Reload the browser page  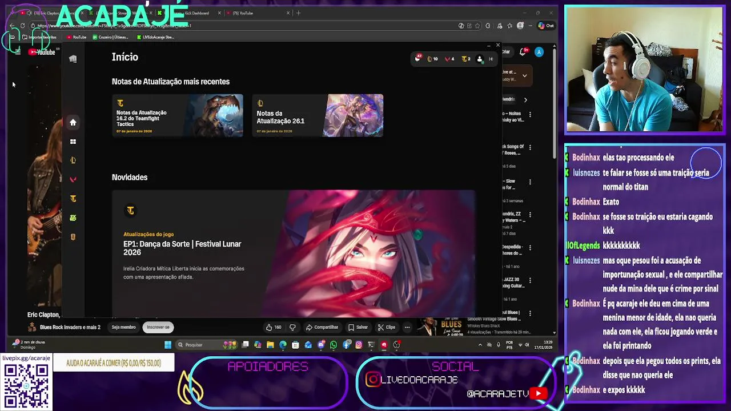(x=22, y=26)
